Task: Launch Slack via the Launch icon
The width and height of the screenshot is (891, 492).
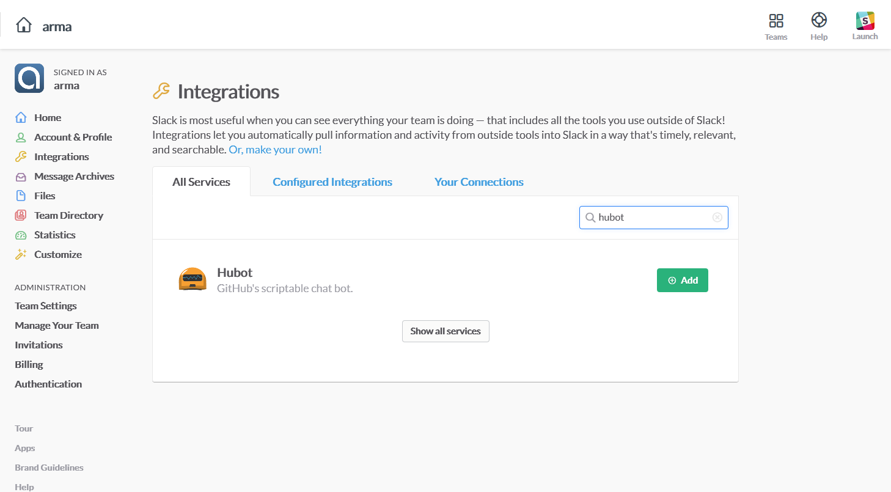Action: pos(865,21)
